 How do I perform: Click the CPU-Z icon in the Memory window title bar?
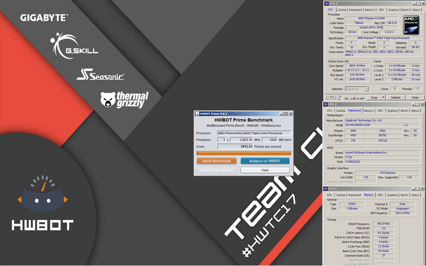point(326,189)
